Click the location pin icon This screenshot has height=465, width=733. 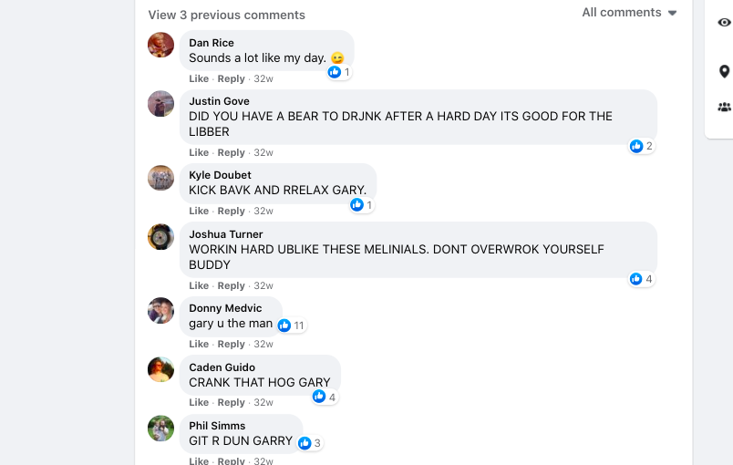(725, 71)
